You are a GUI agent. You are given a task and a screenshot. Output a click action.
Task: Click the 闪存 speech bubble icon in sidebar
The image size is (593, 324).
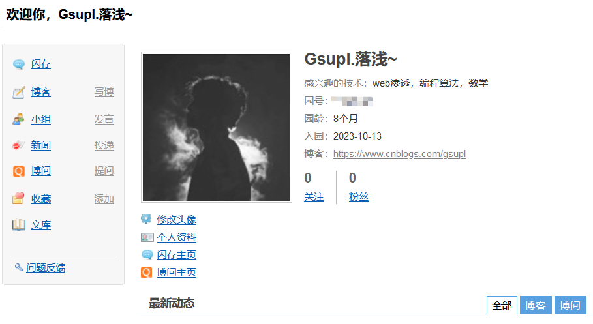coord(18,65)
